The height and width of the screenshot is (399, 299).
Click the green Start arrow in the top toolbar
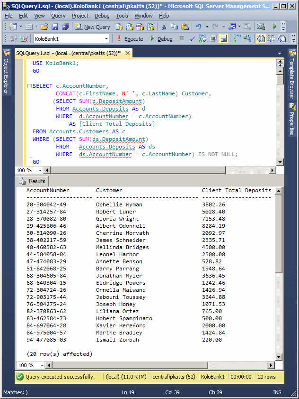coord(274,27)
